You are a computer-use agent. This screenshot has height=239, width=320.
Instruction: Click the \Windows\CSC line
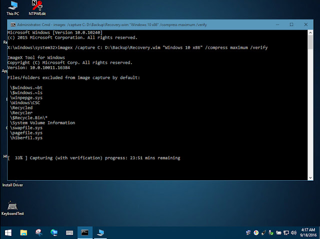point(25,103)
